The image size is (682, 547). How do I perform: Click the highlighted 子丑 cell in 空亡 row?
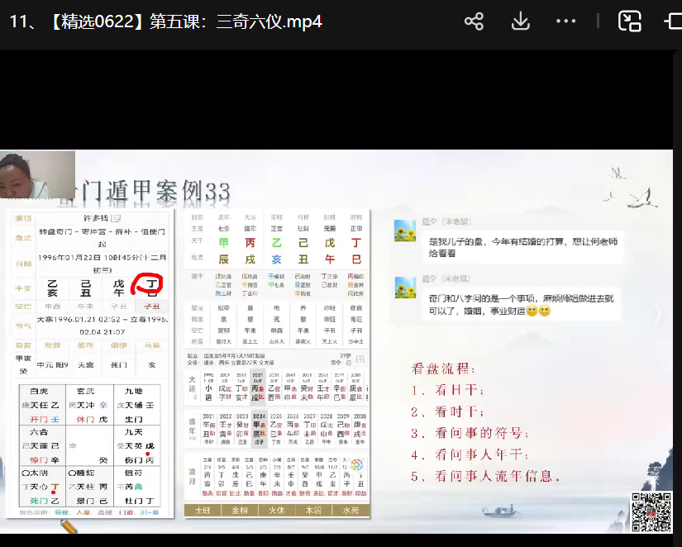pyautogui.click(x=152, y=306)
